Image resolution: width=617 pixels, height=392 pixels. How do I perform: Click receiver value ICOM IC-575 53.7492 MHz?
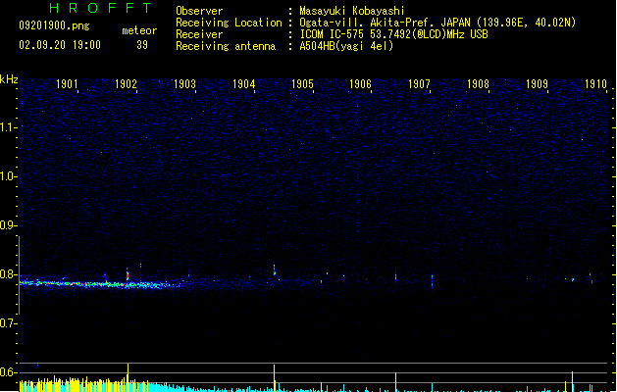point(393,34)
